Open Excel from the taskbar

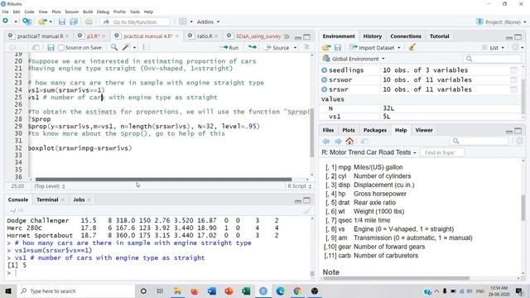click(246, 291)
